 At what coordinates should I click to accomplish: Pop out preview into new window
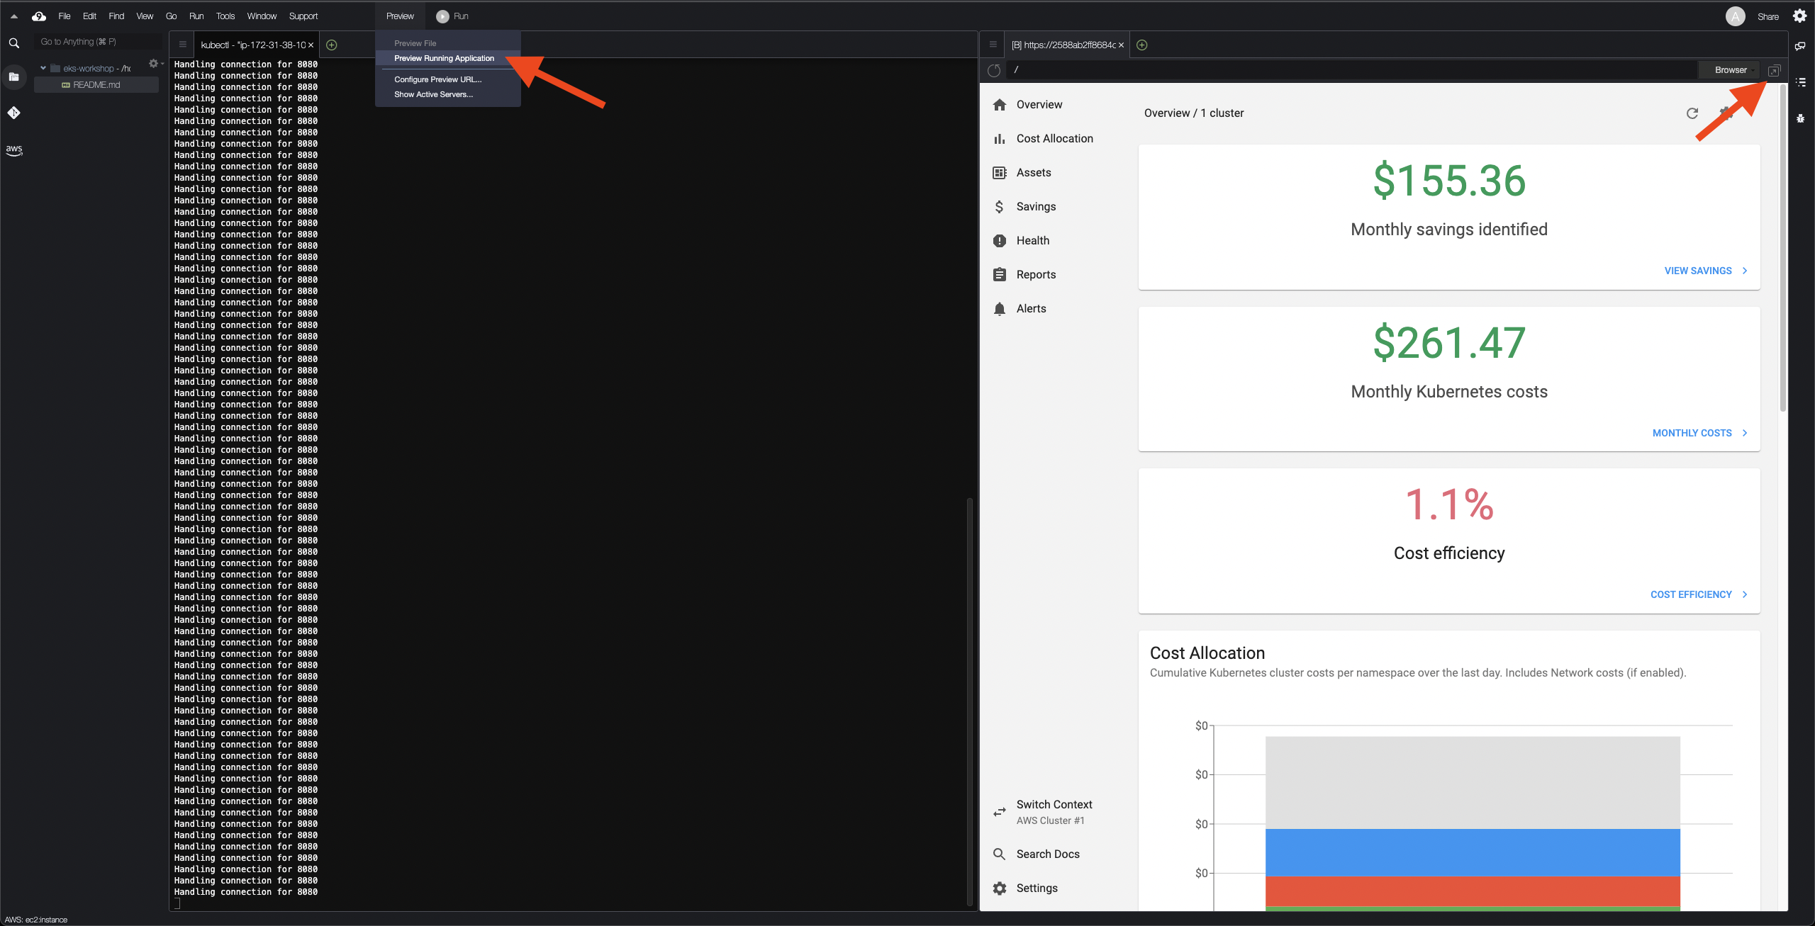(1774, 70)
